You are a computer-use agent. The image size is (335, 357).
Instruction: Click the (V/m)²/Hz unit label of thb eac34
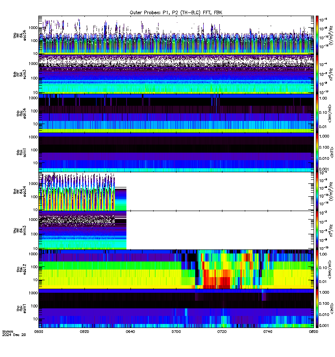(x=331, y=35)
